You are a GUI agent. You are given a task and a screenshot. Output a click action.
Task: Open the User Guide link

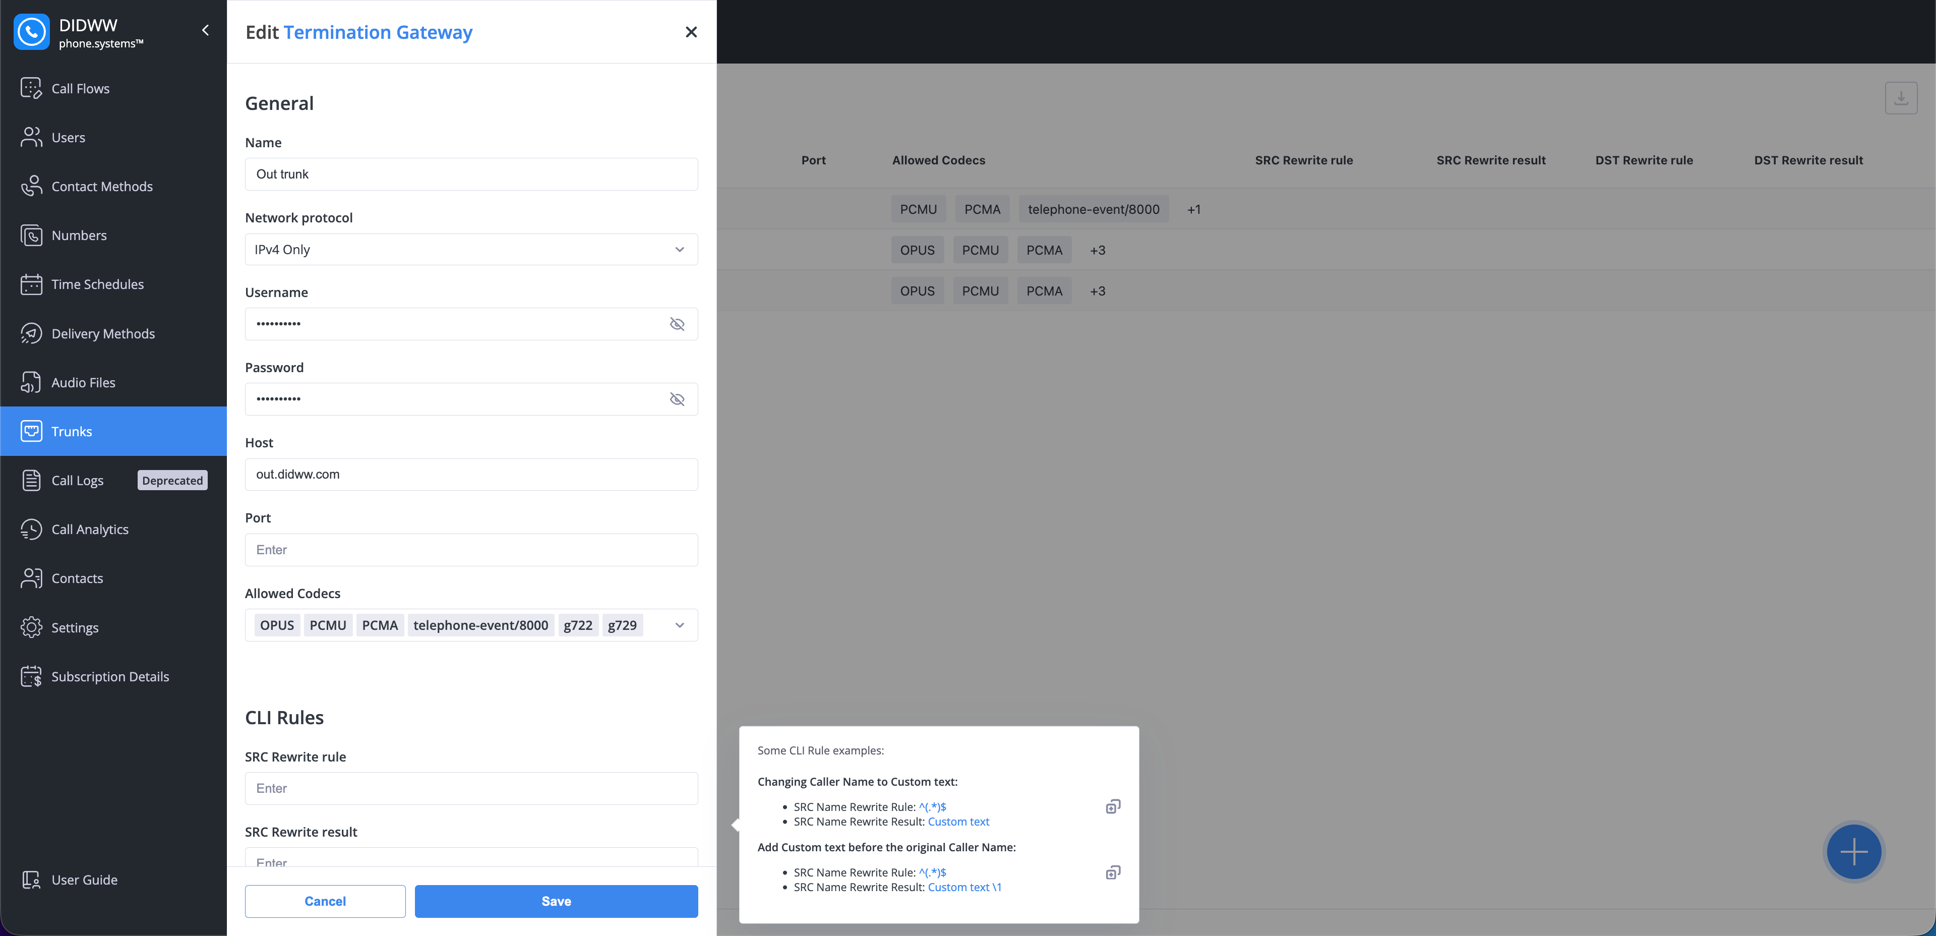coord(84,880)
